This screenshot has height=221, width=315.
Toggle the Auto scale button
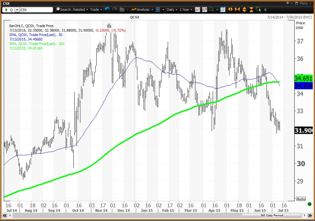click(x=301, y=198)
